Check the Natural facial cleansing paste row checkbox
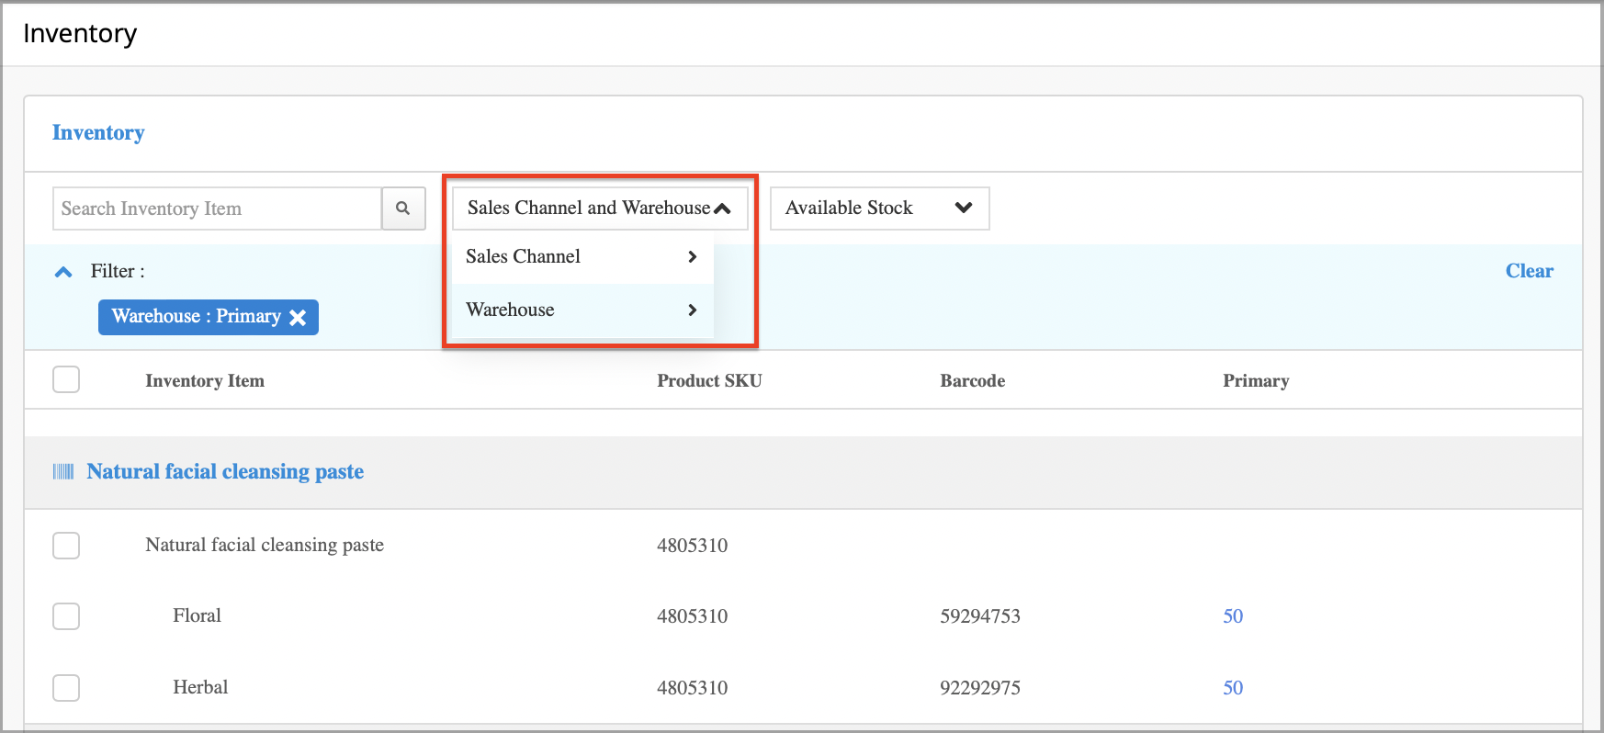This screenshot has width=1604, height=733. (x=66, y=546)
